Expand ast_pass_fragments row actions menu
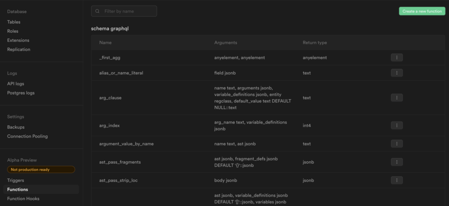 click(x=397, y=162)
